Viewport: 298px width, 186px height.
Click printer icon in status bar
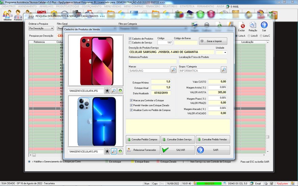pos(266,183)
